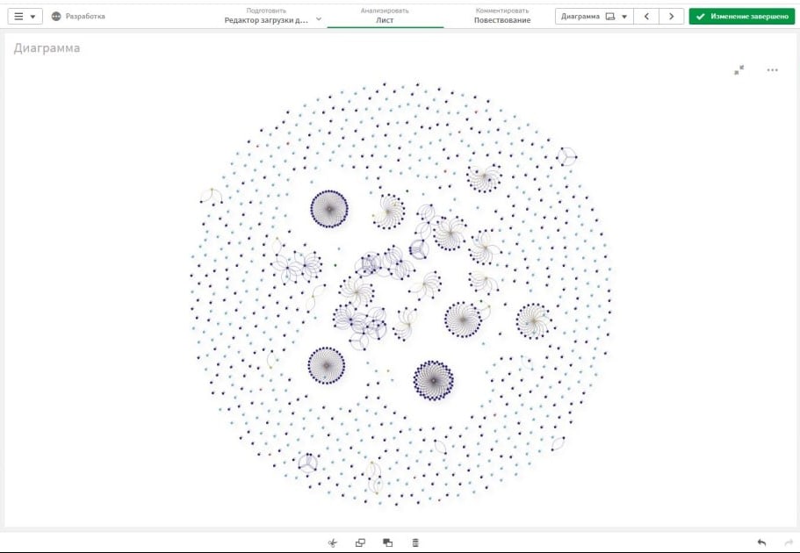Cut the selected object with scissors icon
Screen dimensions: 800x553
[x=333, y=542]
